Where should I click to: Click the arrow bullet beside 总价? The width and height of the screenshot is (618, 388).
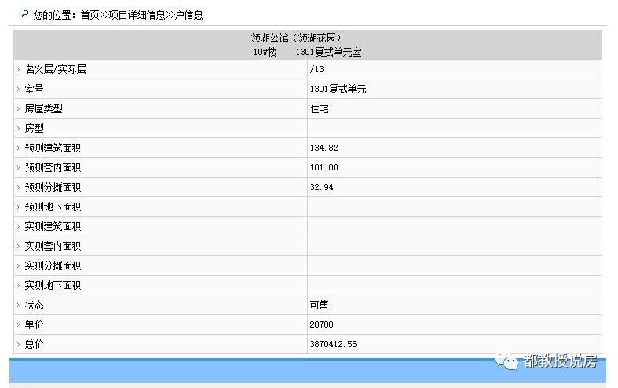click(18, 344)
